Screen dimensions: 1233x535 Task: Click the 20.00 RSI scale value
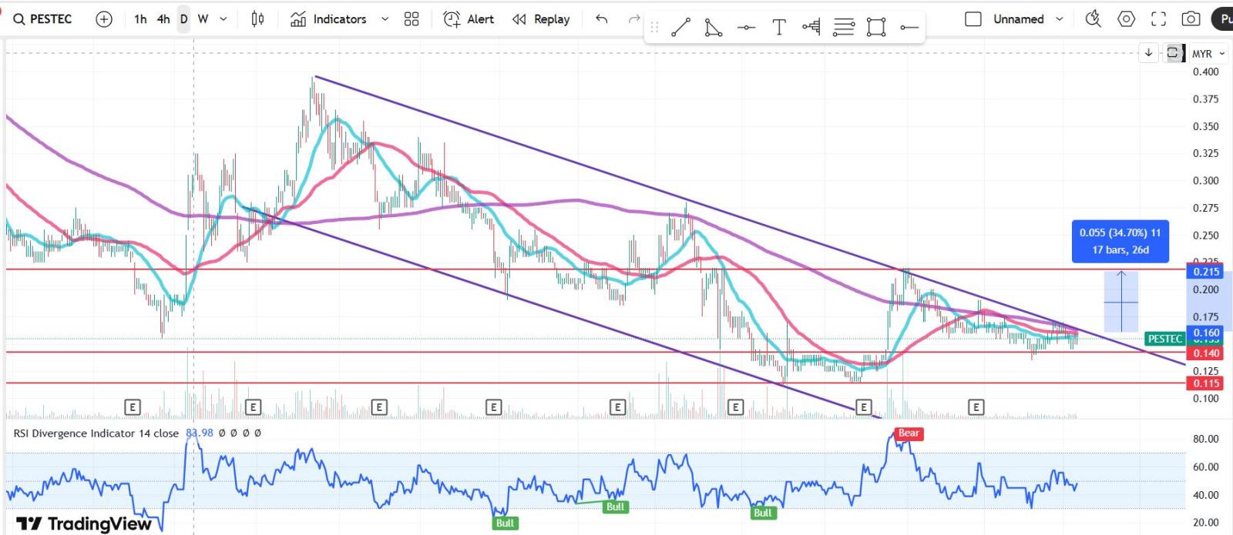[x=1206, y=523]
